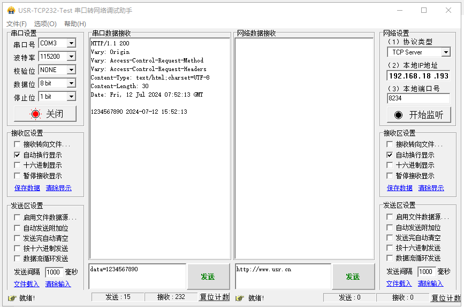The image size is (464, 307).
Task: Enable network 数据流循环发送 checkbox
Action: tap(390, 258)
